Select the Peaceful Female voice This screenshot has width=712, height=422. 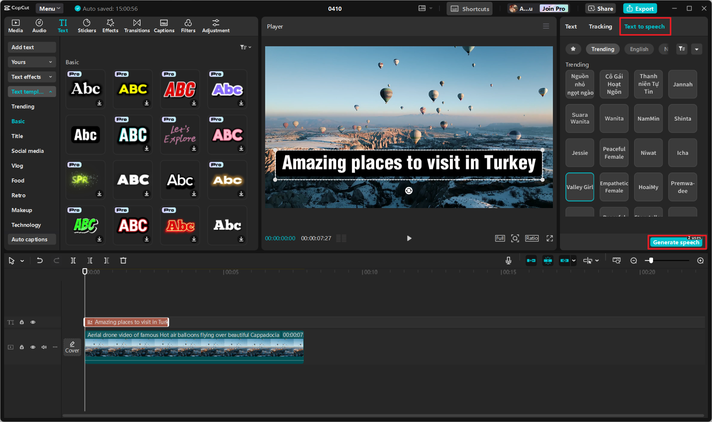(x=614, y=153)
